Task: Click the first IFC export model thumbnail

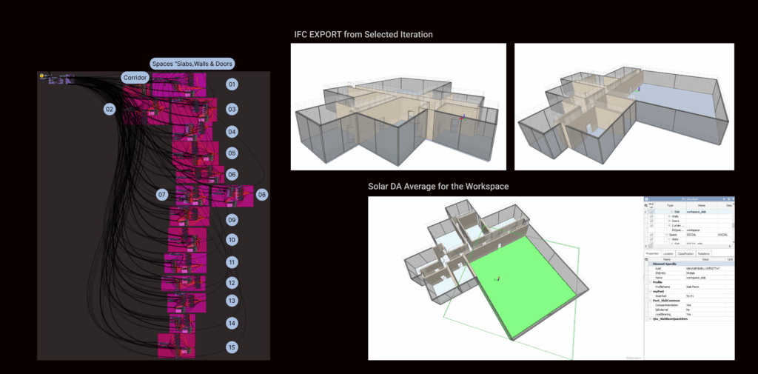Action: pyautogui.click(x=398, y=107)
